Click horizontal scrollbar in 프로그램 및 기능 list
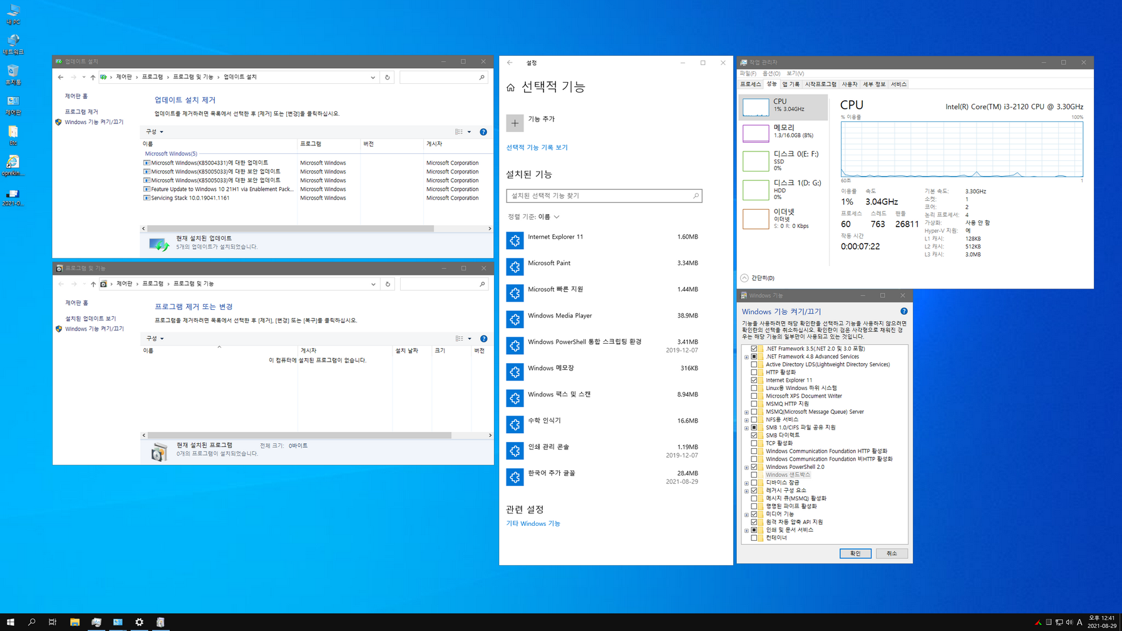 pos(299,436)
